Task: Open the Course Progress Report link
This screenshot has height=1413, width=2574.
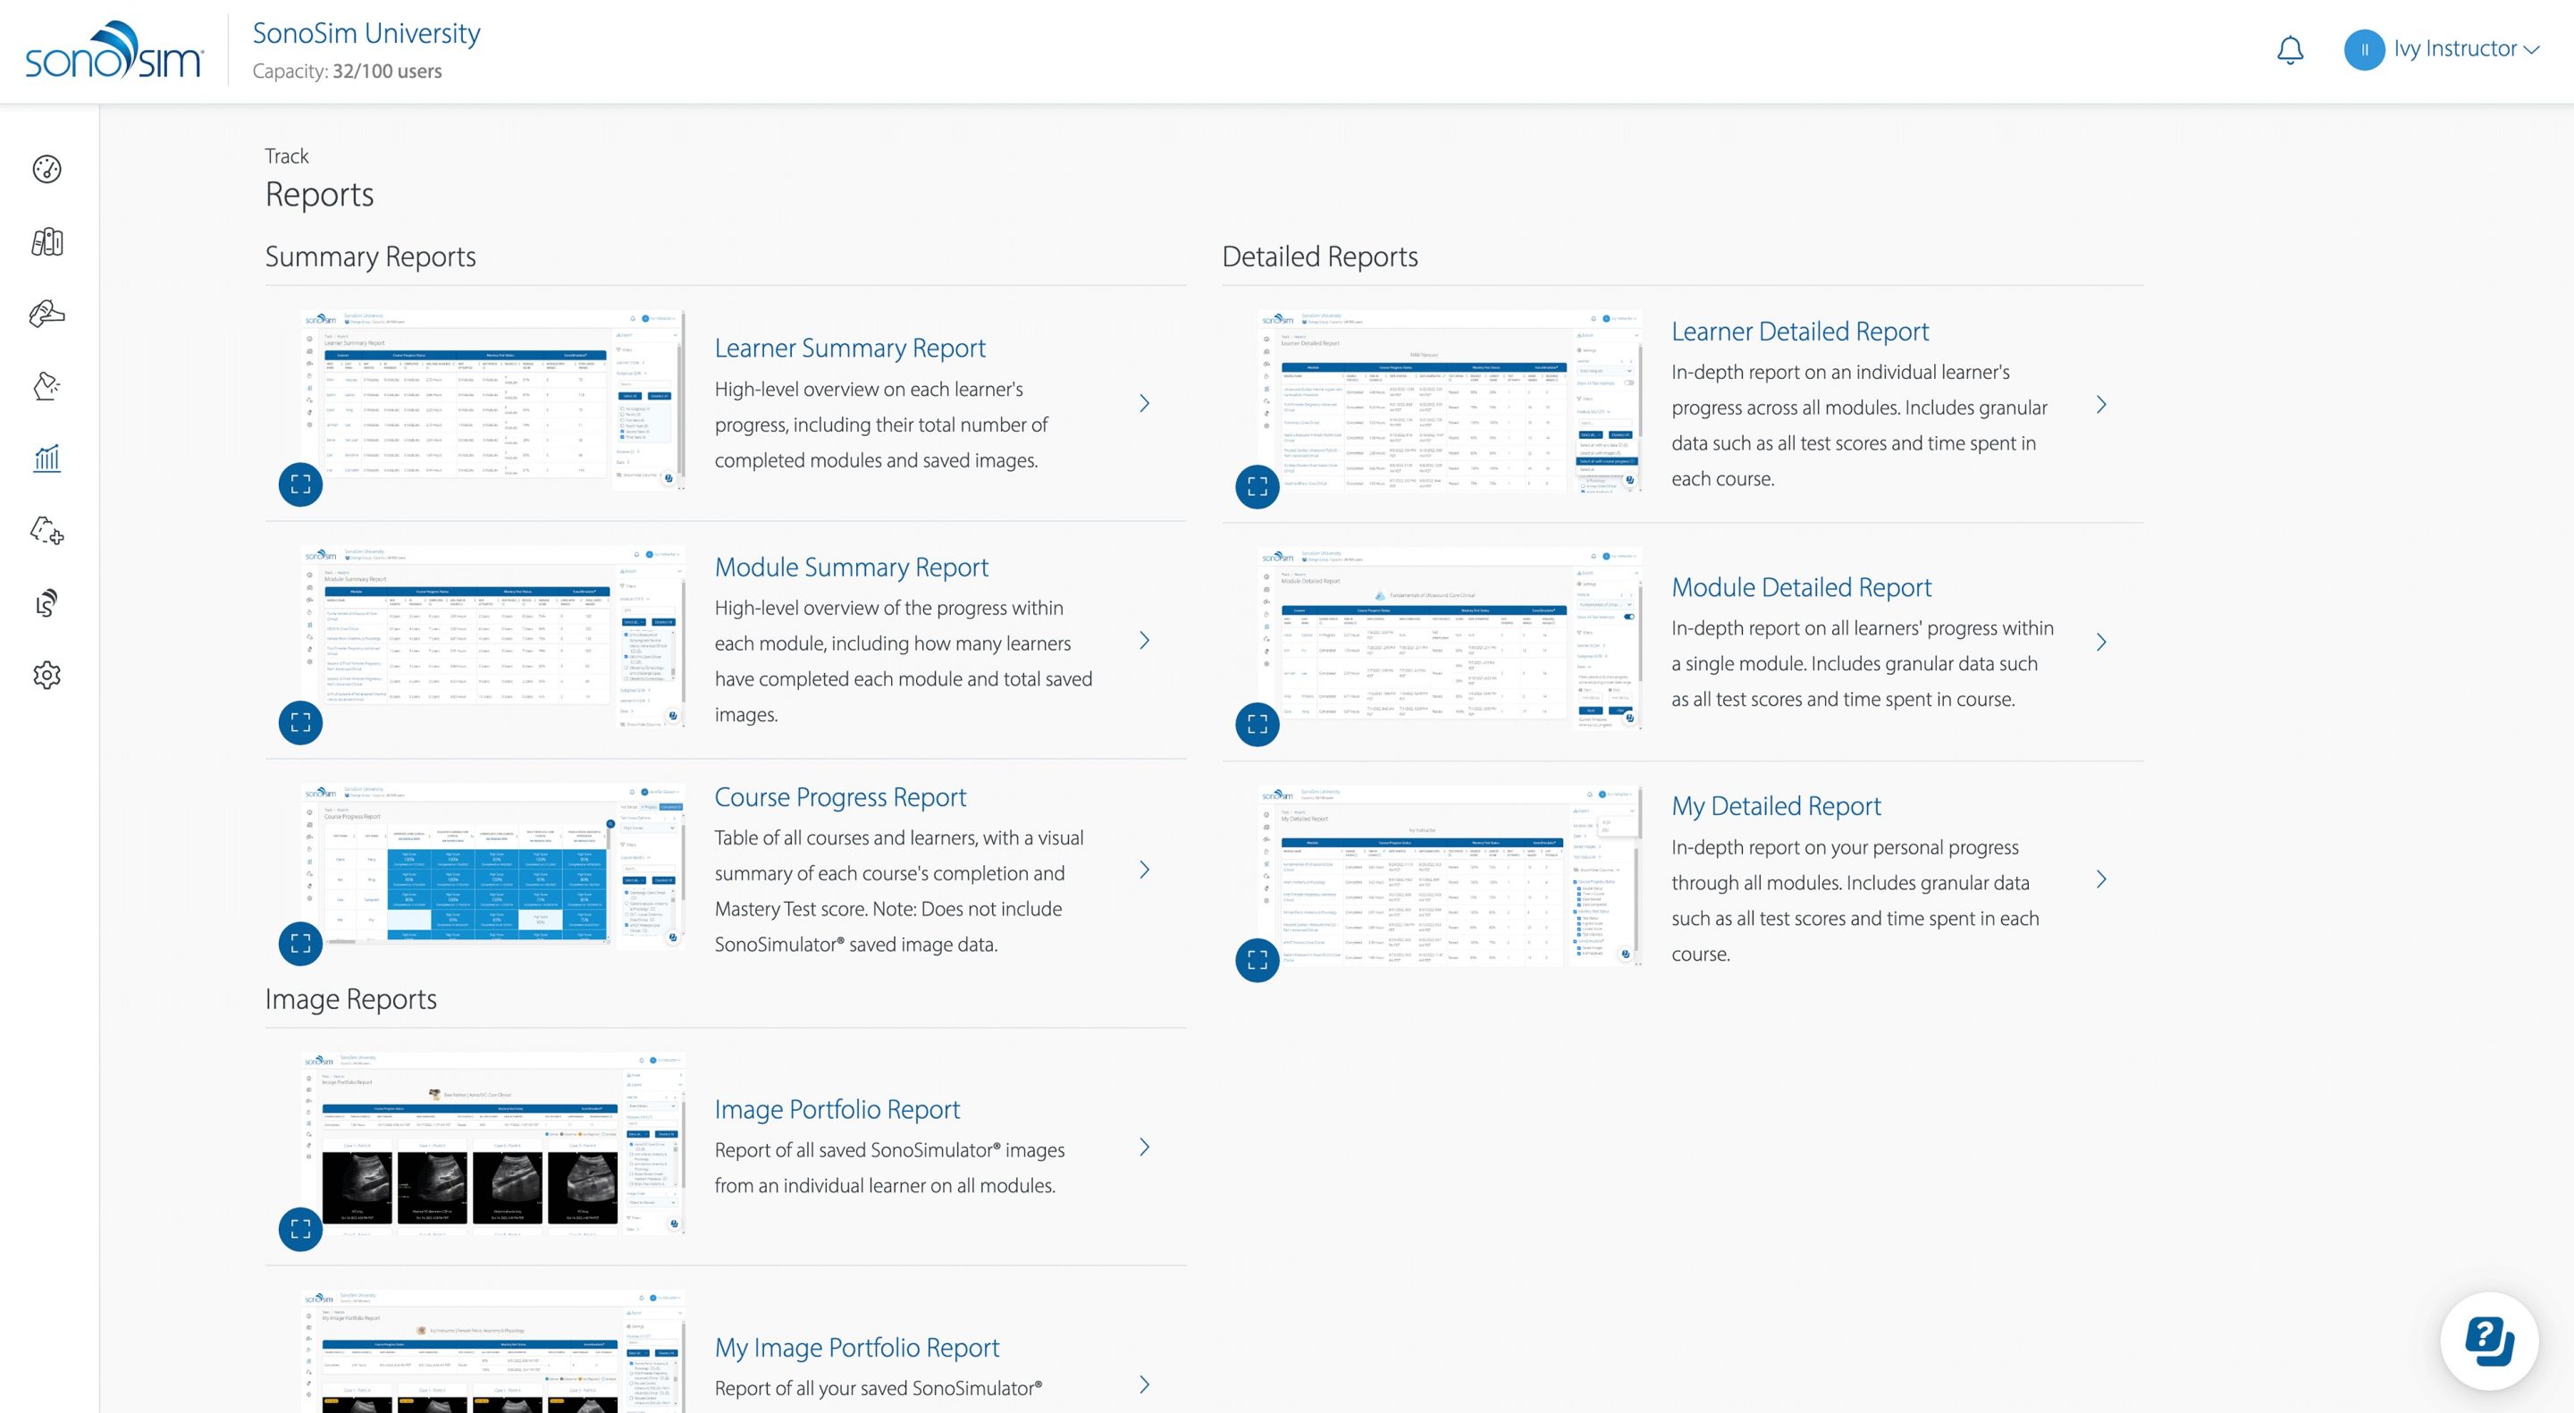Action: click(839, 797)
